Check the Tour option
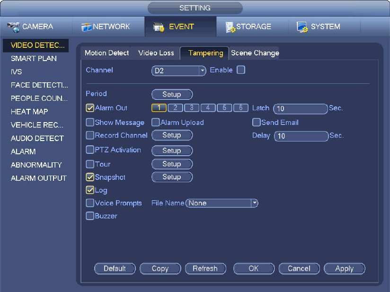 coord(90,164)
